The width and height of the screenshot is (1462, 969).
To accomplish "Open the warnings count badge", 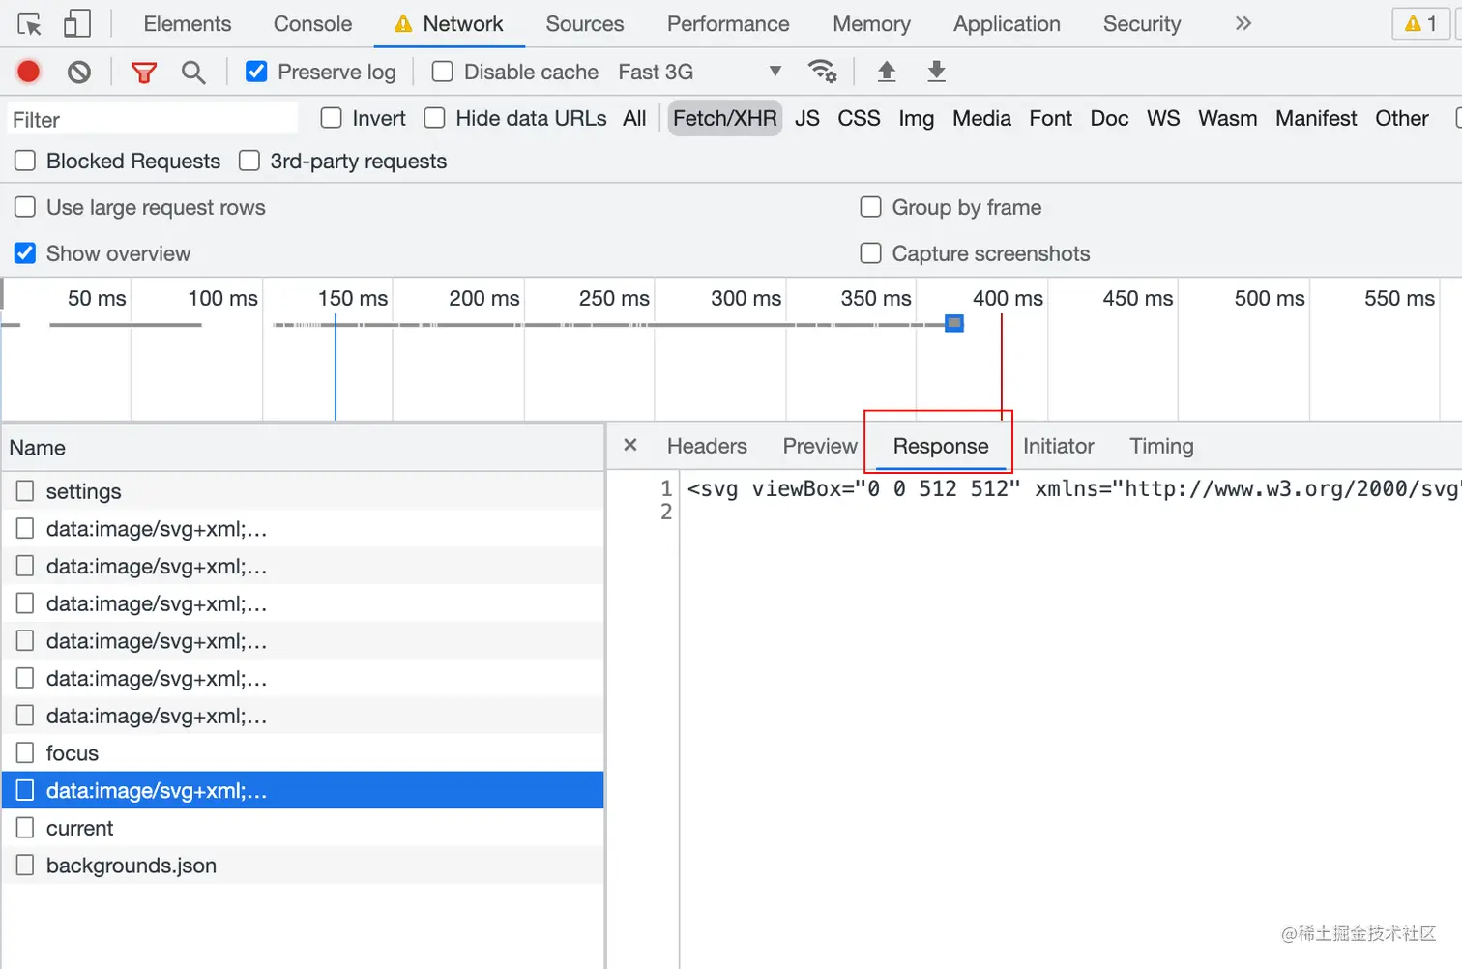I will (1420, 23).
